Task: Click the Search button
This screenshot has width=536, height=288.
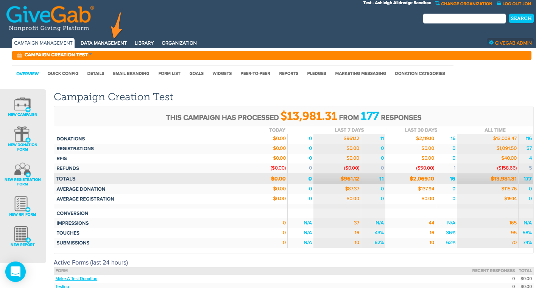Action: pos(521,18)
